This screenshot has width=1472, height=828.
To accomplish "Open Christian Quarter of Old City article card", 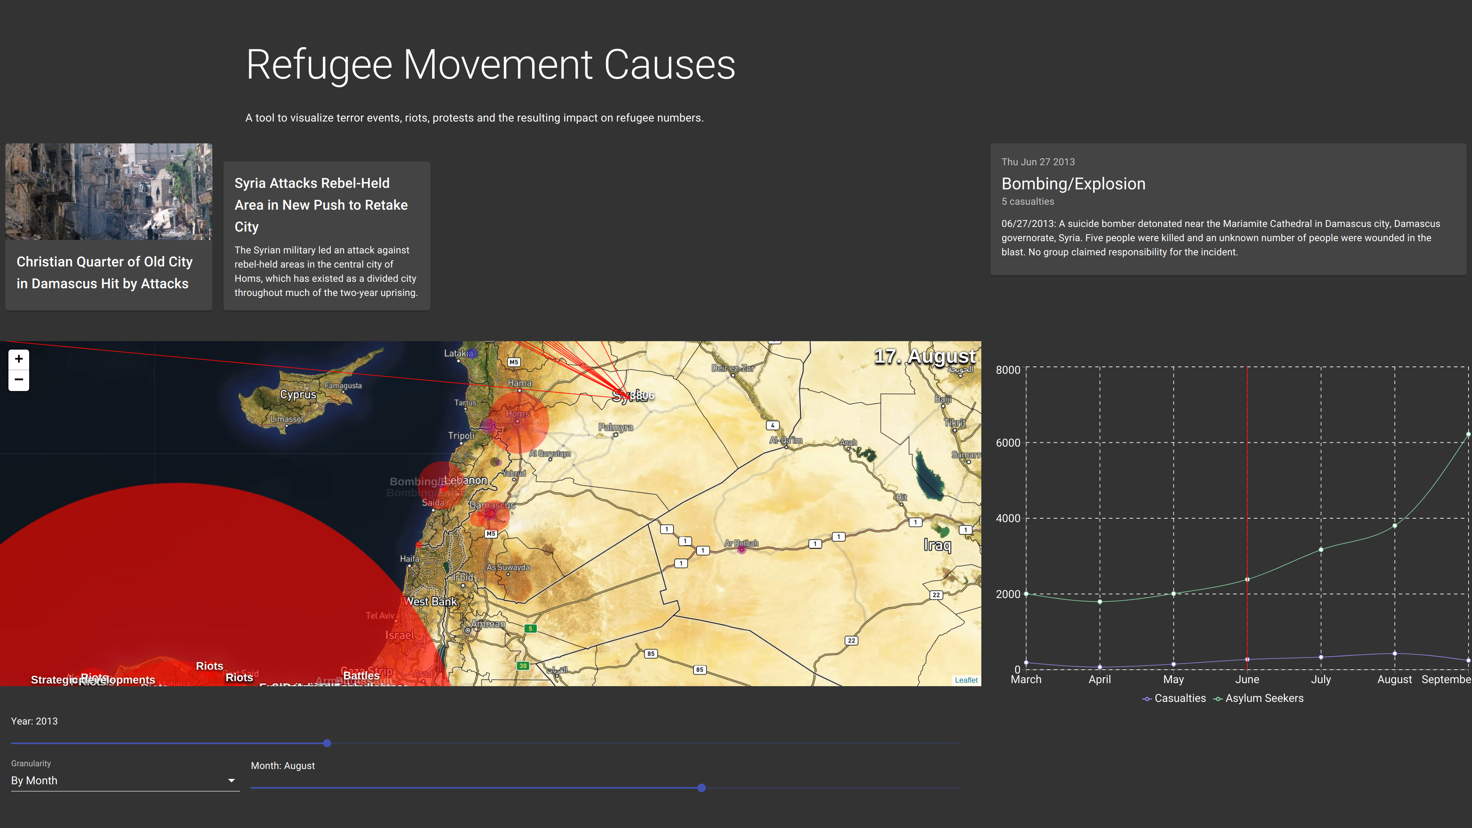I will click(x=108, y=227).
